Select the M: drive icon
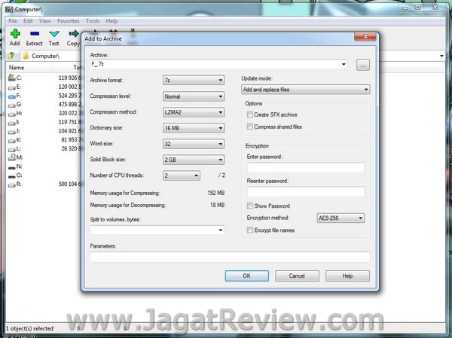The height and width of the screenshot is (338, 452). point(11,156)
